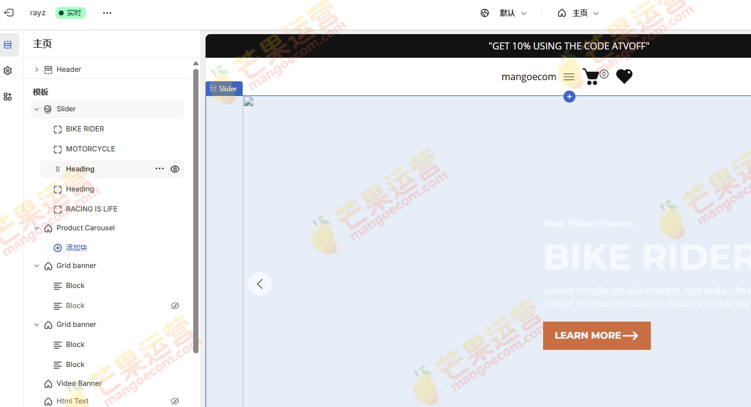Click the Slider label tag on preview

(224, 89)
